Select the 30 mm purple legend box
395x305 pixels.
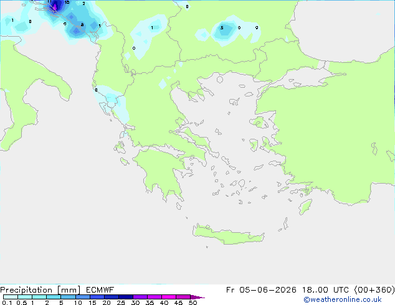pos(140,297)
